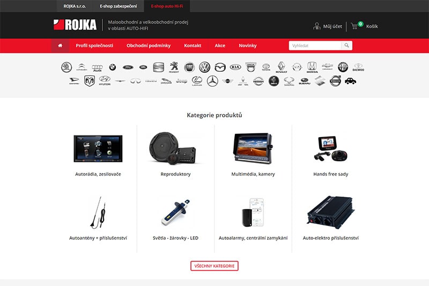Choose the Nissan brand logo

click(x=258, y=81)
